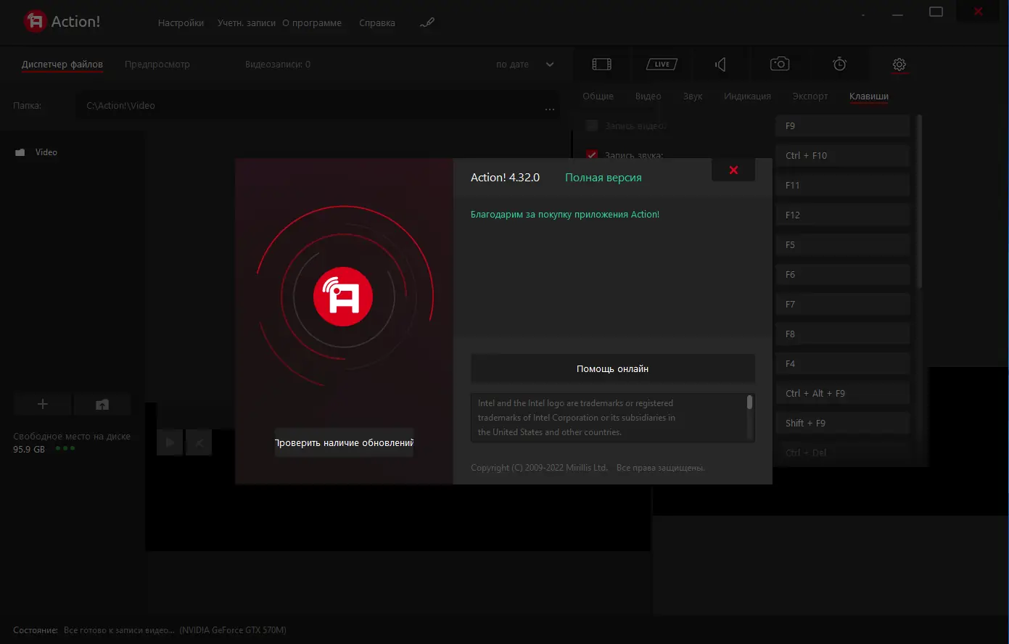Screen dimensions: 1009x644
Task: Click the red Action! logo in About dialog
Action: click(x=343, y=297)
